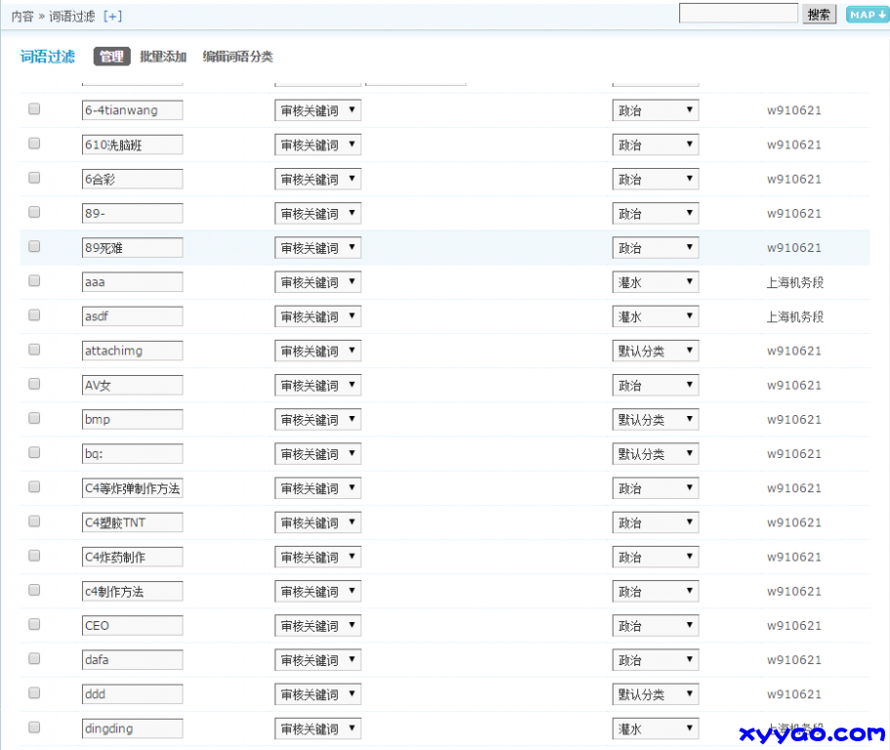
Task: Open the 默认分类 dropdown for attachimg
Action: (655, 350)
